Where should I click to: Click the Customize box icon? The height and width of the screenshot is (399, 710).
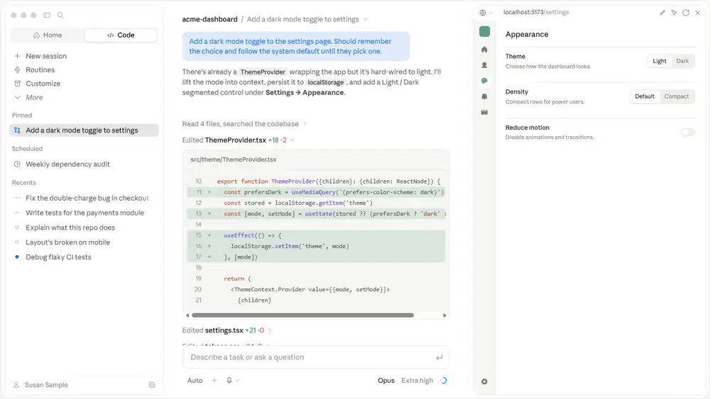click(x=17, y=84)
